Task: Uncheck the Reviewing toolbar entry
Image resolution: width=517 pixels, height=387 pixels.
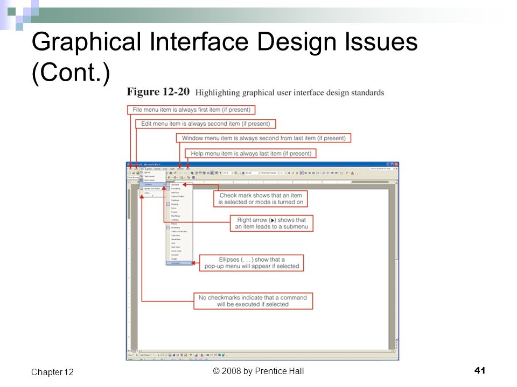Action: tap(179, 227)
